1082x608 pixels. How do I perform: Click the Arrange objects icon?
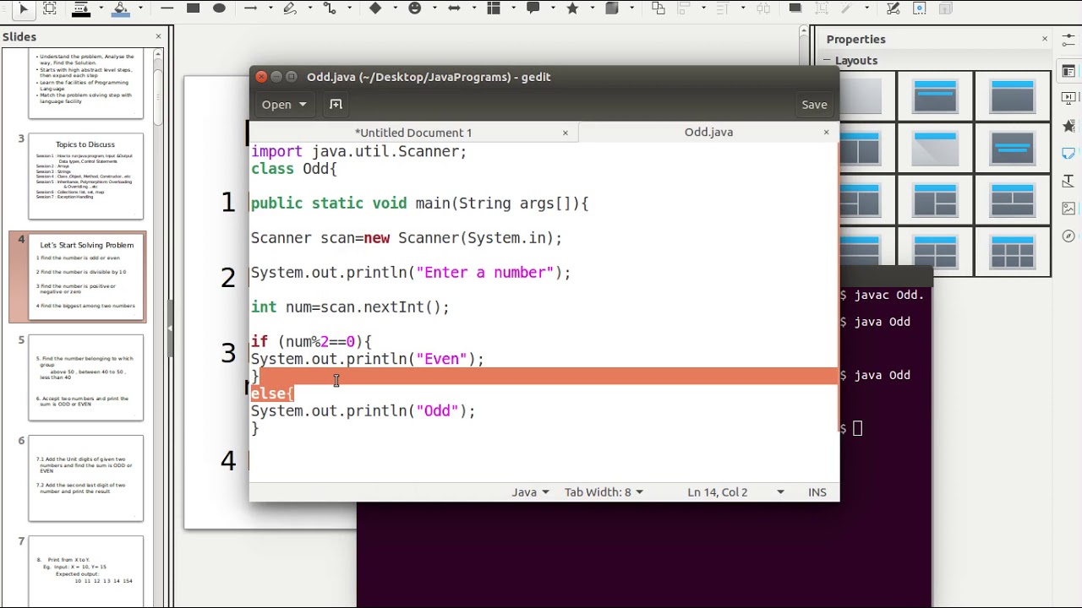[x=658, y=8]
